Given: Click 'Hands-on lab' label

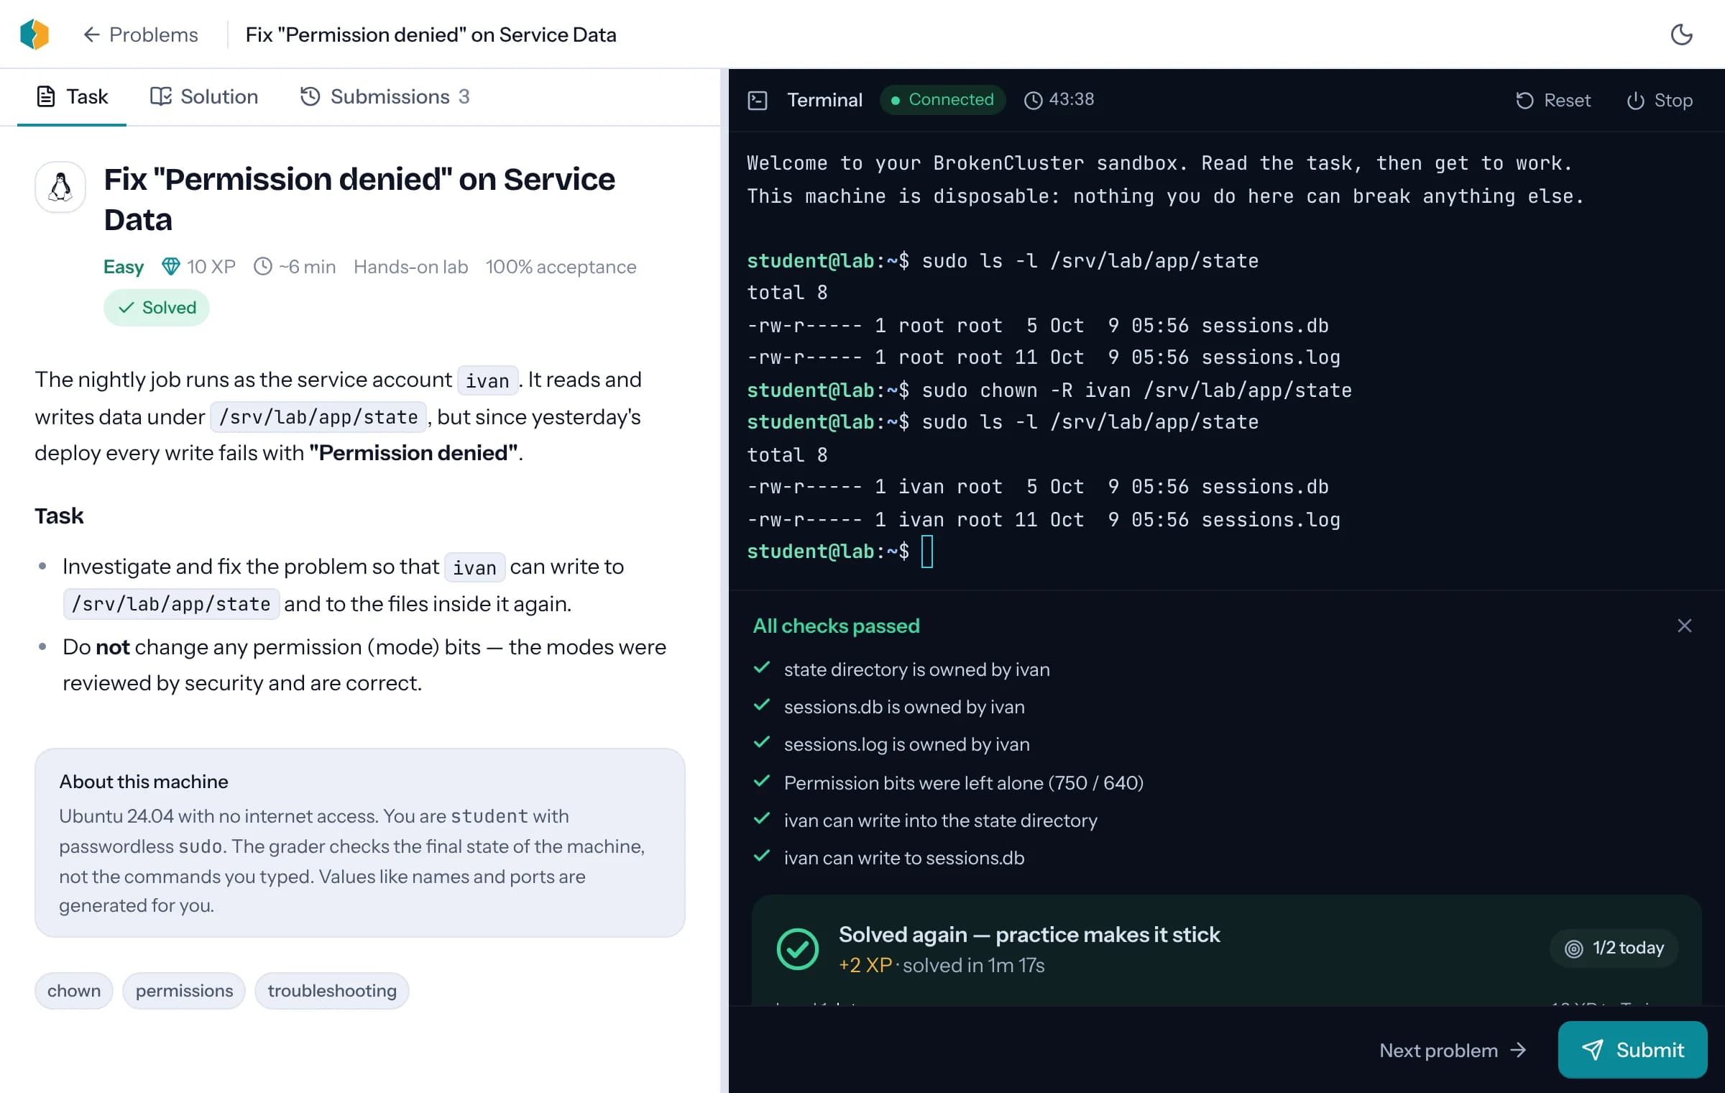Looking at the screenshot, I should (x=410, y=267).
